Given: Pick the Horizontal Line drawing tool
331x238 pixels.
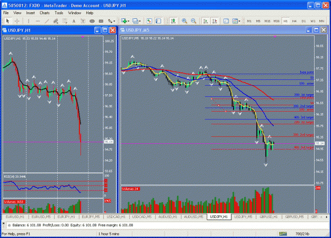Looking at the screenshot, I should (38, 21).
